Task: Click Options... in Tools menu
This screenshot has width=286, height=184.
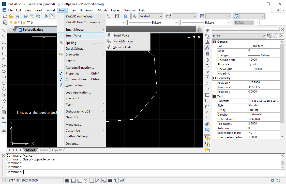Action: tap(82, 144)
